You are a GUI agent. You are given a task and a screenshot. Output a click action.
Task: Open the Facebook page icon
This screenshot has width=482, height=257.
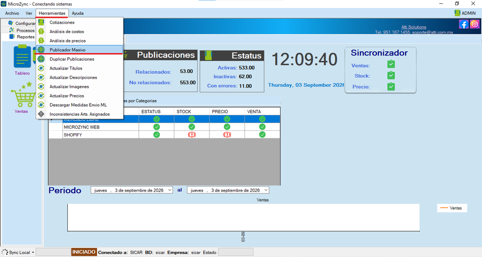(x=464, y=24)
